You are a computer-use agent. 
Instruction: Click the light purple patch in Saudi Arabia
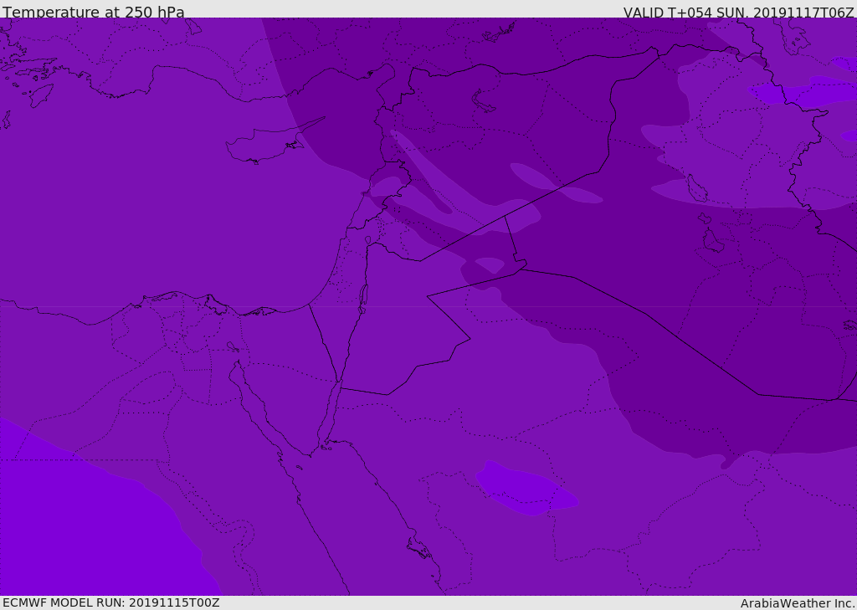click(525, 489)
